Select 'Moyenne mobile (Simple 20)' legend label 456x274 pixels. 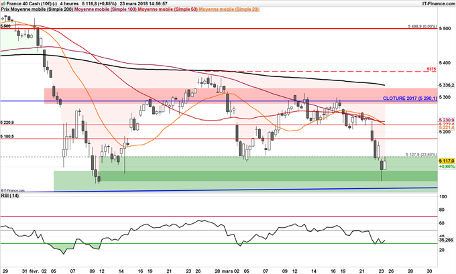click(x=229, y=9)
